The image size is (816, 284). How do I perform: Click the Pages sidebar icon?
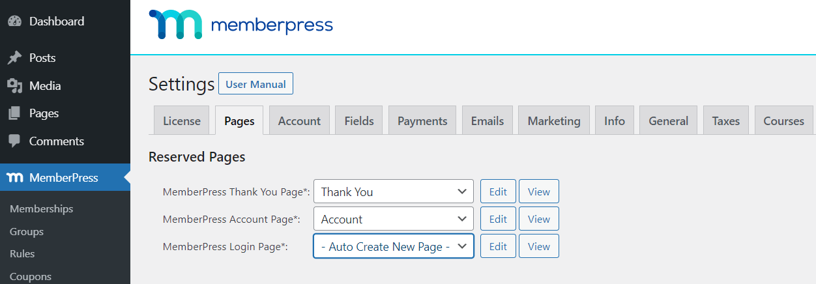pos(14,113)
